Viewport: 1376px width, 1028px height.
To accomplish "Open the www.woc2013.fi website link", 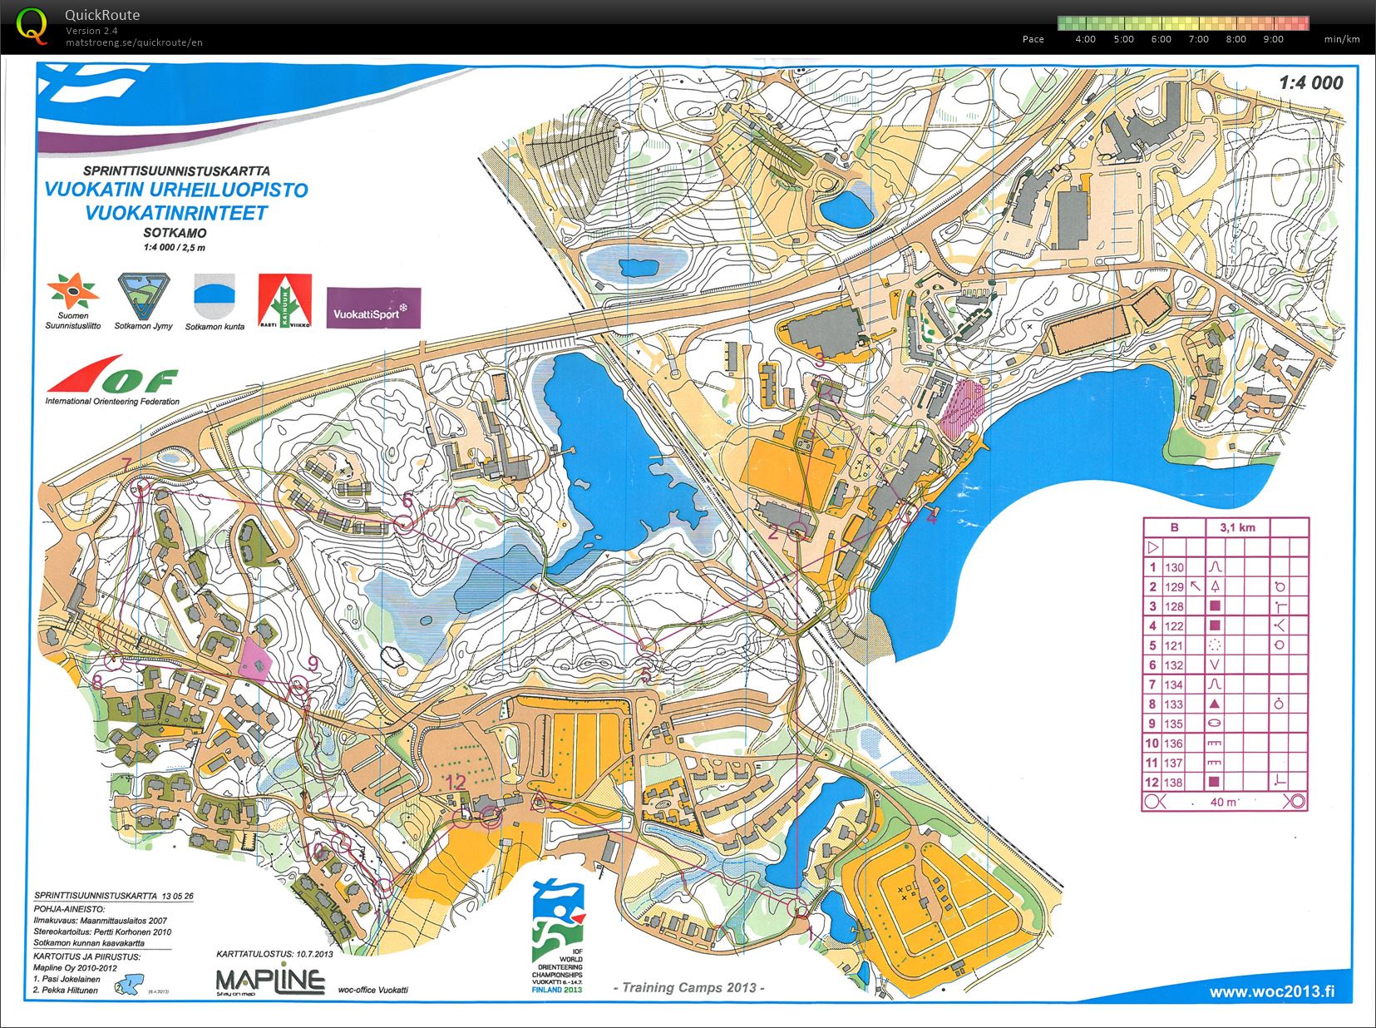I will 1271,991.
